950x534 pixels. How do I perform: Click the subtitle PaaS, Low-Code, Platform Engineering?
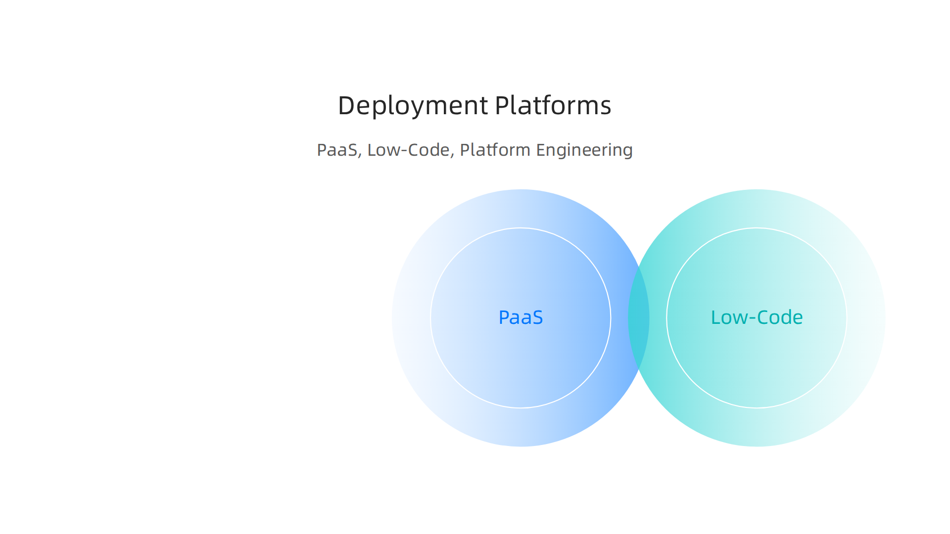[x=475, y=150]
